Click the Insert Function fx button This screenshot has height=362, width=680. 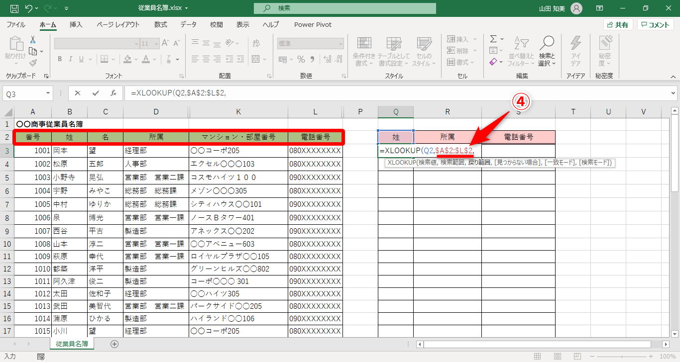(113, 93)
